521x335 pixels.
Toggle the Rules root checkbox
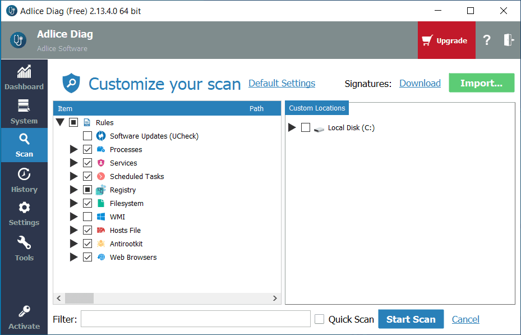tap(73, 122)
